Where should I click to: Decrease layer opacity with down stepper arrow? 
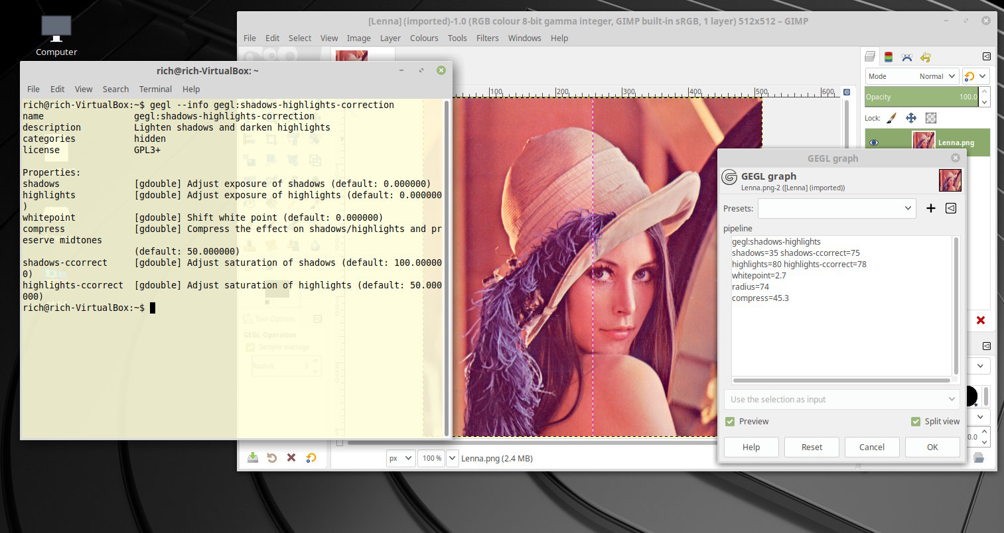(985, 101)
